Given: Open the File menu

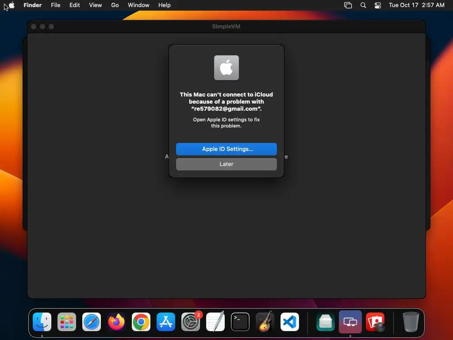Looking at the screenshot, I should (55, 5).
